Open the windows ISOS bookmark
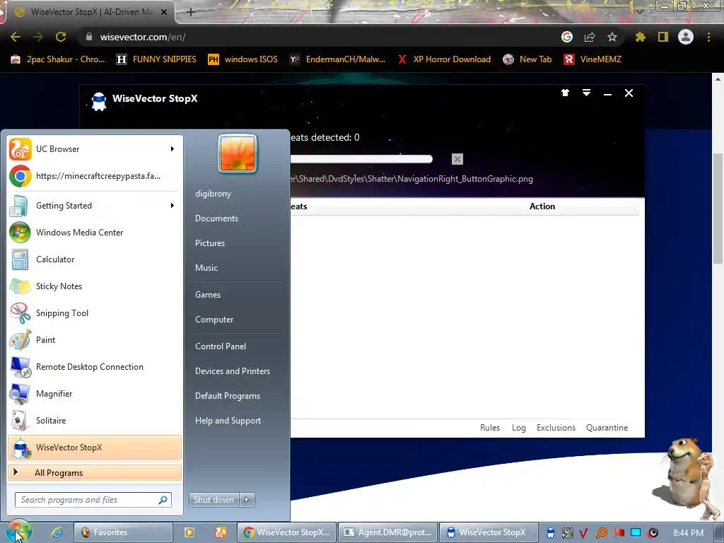The height and width of the screenshot is (543, 724). [x=243, y=59]
